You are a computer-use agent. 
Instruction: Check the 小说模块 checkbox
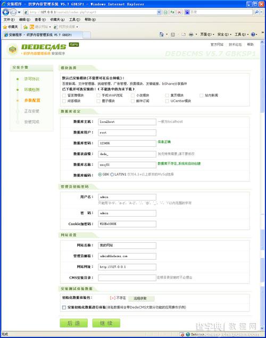click(x=132, y=95)
